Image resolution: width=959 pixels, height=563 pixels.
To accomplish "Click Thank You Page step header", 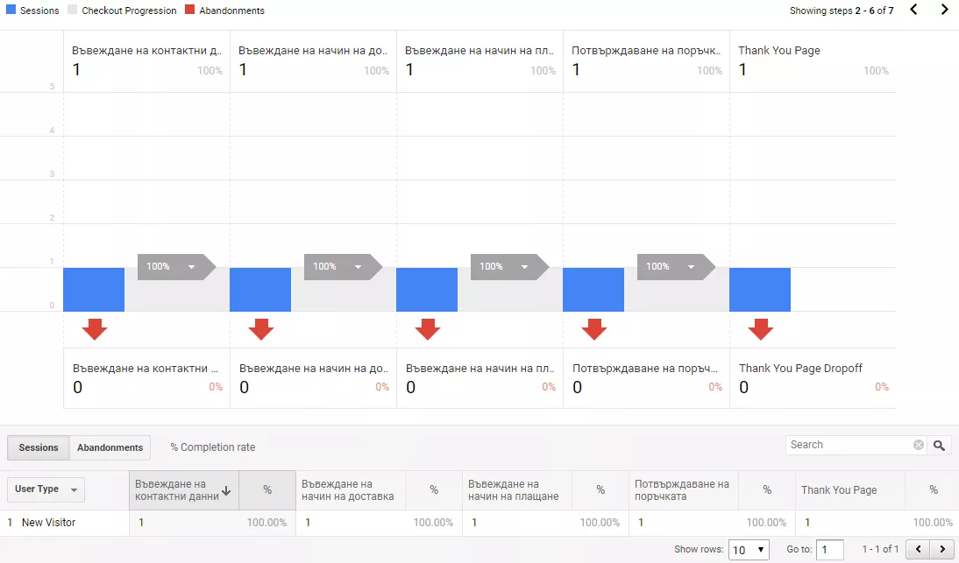I will (779, 51).
